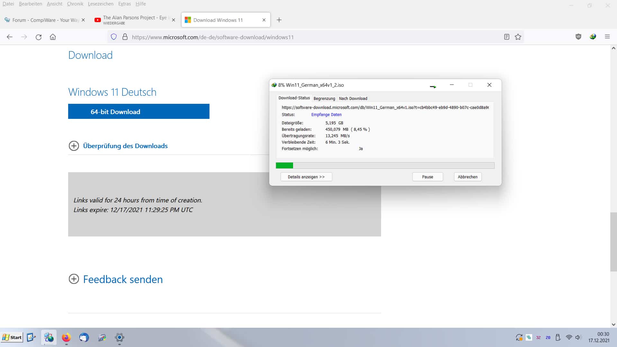Open the Chronik menu
Viewport: 617px width, 347px height.
pos(75,4)
